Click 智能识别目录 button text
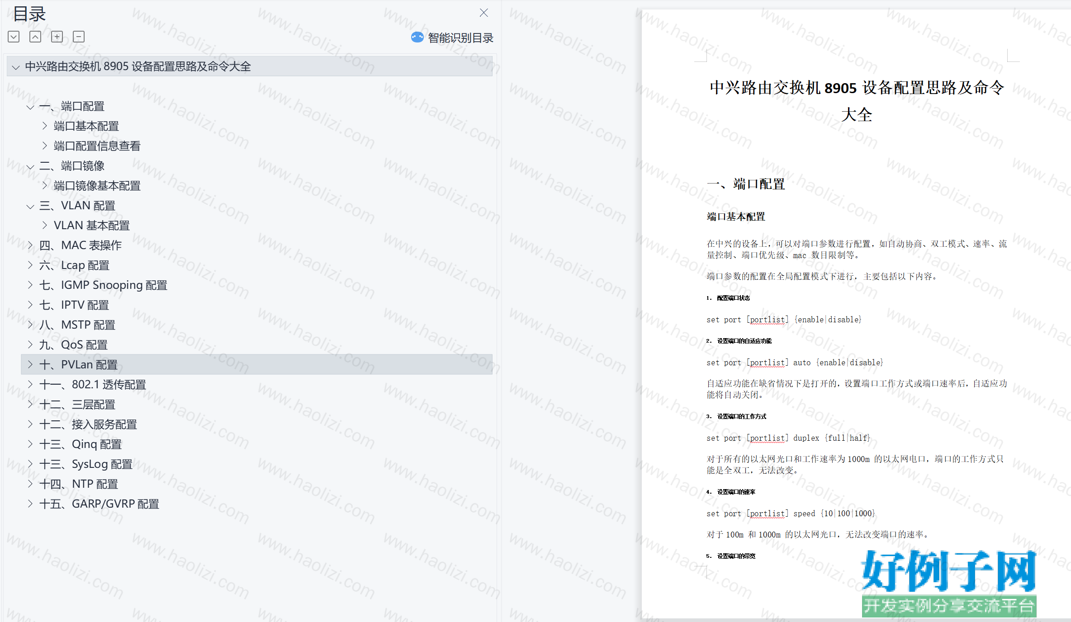 pos(460,38)
